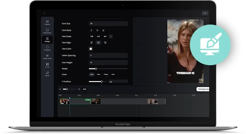
Task: Toggle strikethrough font style
Action: 97,30
